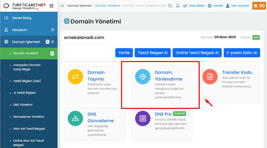Click the yellow Domain Taşıma icon
Viewport: 267px width, 148px height.
(75, 77)
